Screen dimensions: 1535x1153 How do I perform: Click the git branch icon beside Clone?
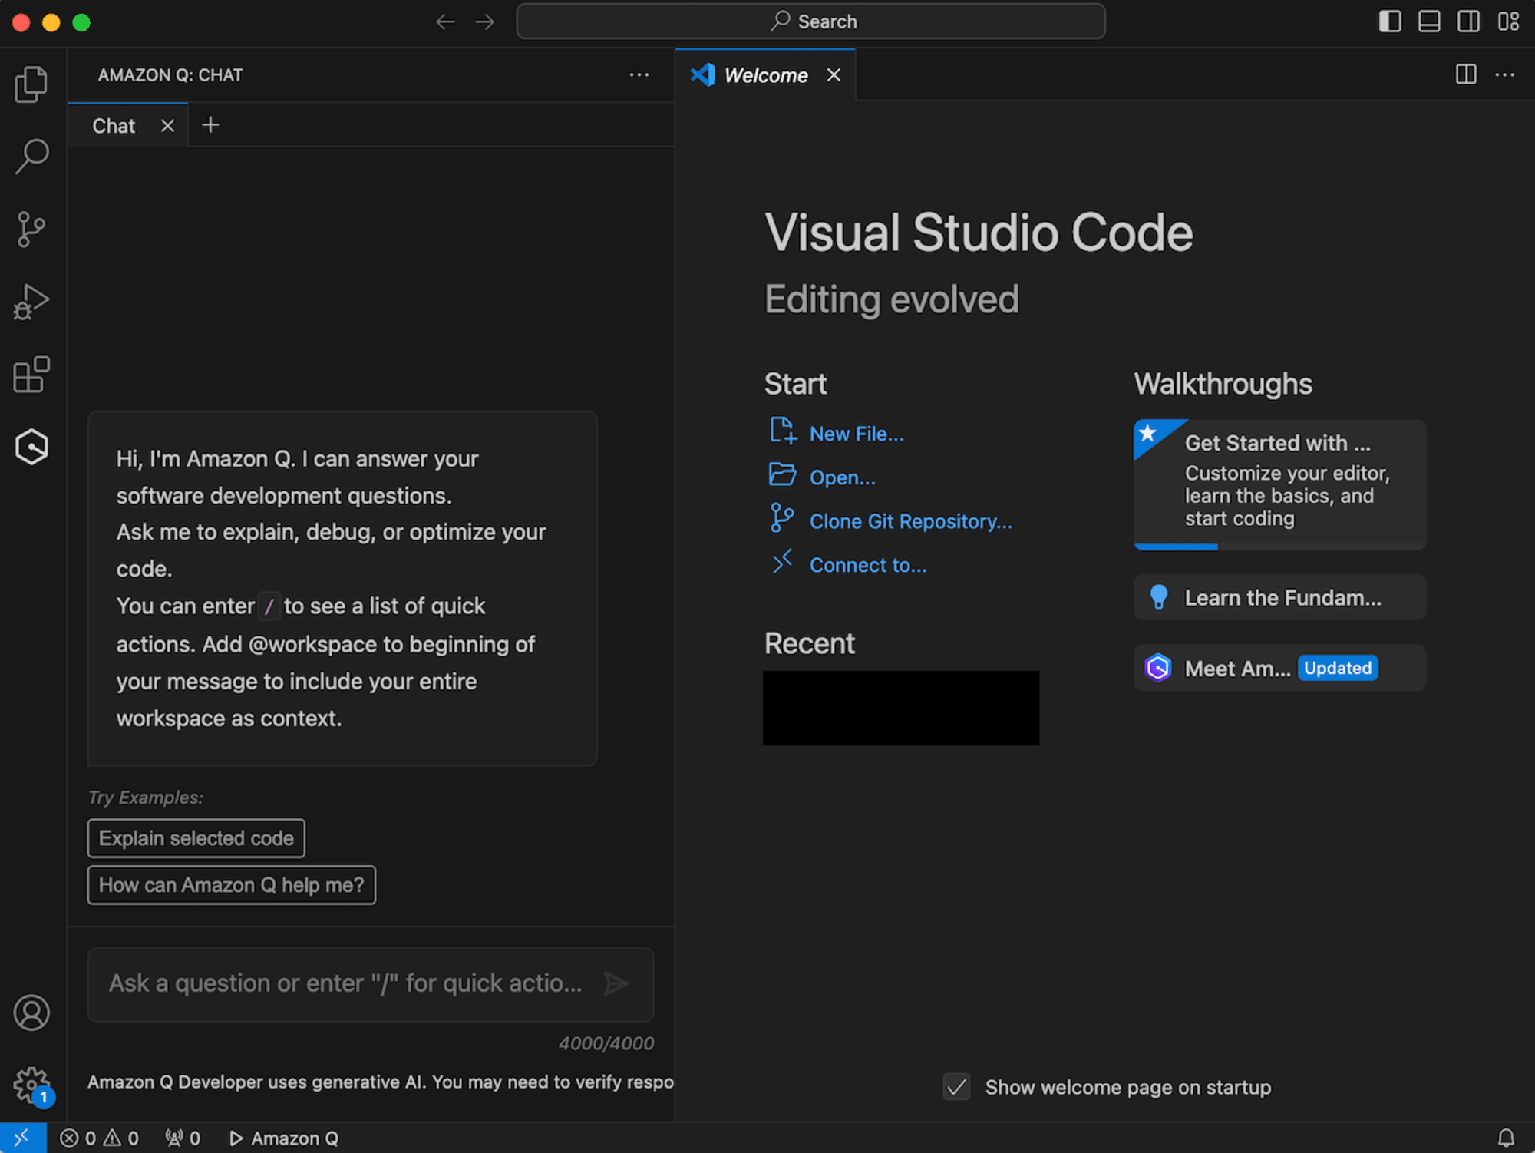[x=781, y=518]
